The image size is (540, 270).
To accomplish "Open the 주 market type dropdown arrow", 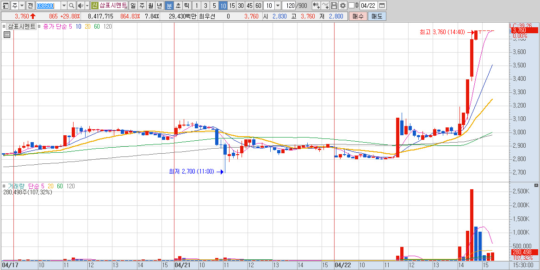I will pos(22,6).
